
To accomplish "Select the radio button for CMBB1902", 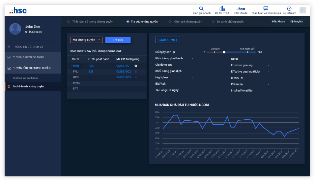I will click(136, 72).
